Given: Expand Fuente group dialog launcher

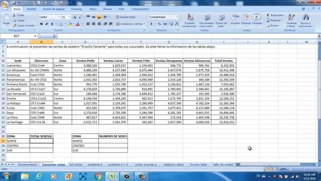Looking at the screenshot, I should pos(81,30).
